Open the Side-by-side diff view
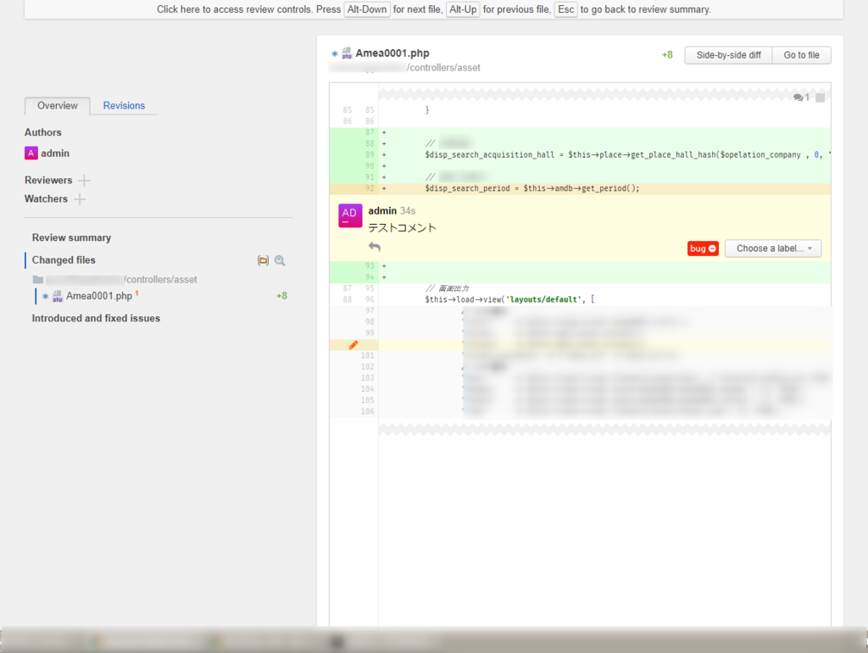 tap(728, 55)
